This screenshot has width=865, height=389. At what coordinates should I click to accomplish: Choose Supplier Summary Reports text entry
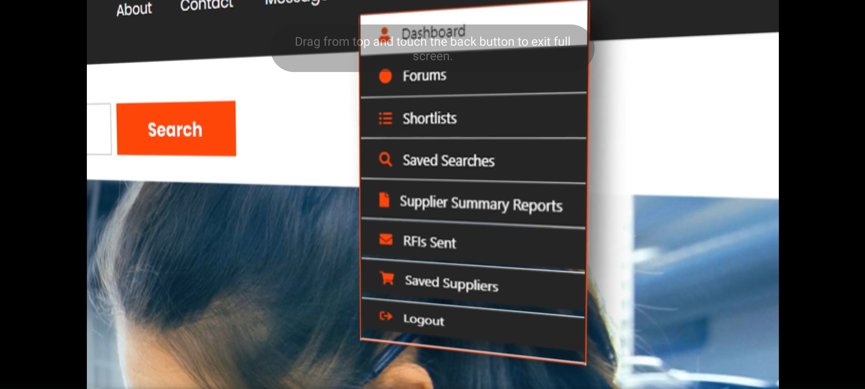481,204
